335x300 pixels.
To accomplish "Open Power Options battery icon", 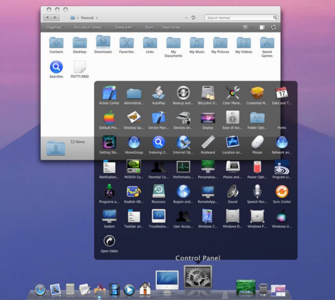I will [x=257, y=167].
